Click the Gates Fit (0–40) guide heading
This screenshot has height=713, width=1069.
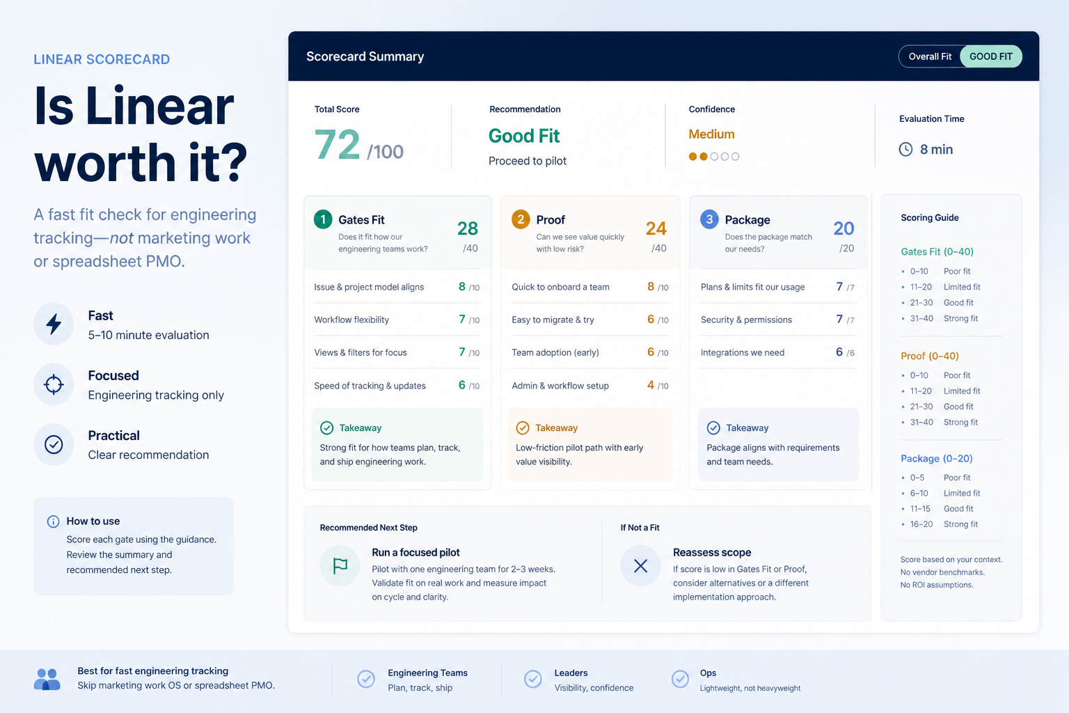point(937,252)
